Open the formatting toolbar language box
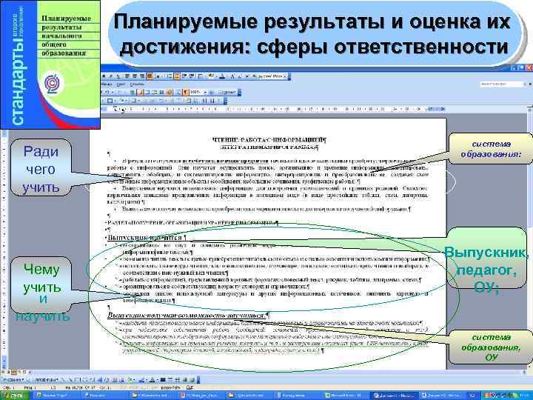Screen dimensions: 533x400 [x=272, y=76]
